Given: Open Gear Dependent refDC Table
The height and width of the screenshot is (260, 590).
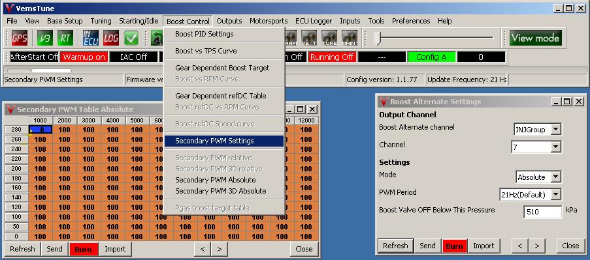Looking at the screenshot, I should coord(224,96).
